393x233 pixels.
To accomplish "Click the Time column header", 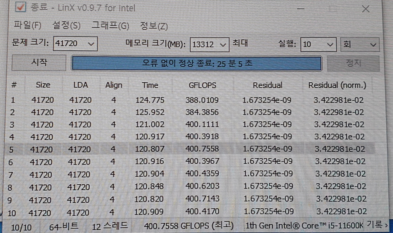I will click(150, 85).
